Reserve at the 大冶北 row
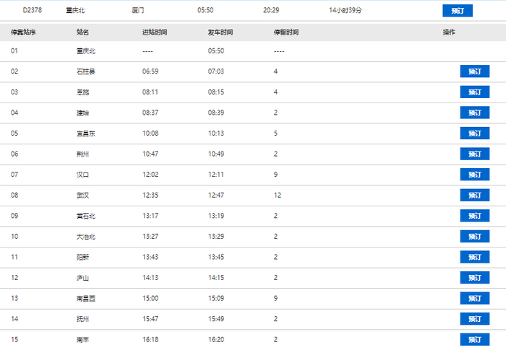 tap(474, 237)
